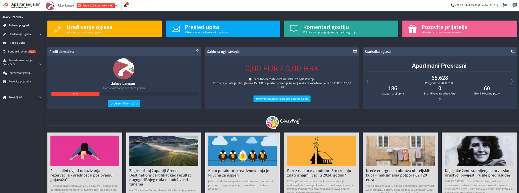Expand the Novi oglas submenu arrow
This screenshot has height=193, width=519.
(x=40, y=97)
